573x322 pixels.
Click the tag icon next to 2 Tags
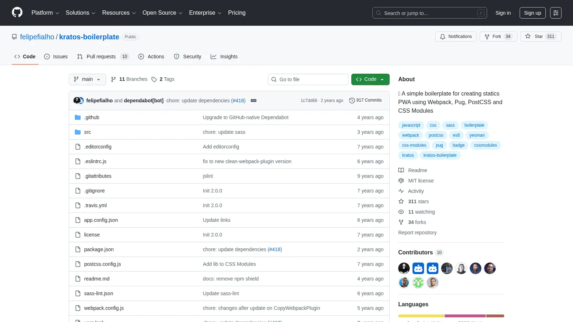coord(154,79)
